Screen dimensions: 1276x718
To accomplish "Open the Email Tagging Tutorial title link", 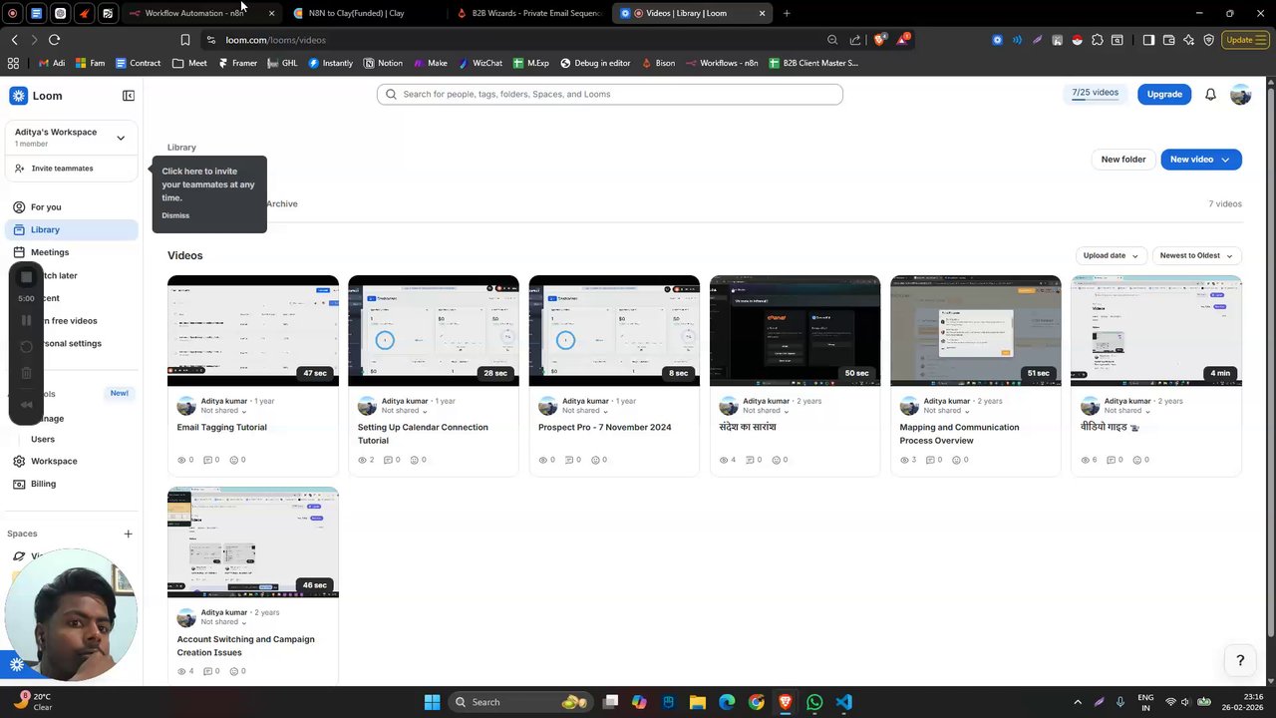I will (221, 427).
